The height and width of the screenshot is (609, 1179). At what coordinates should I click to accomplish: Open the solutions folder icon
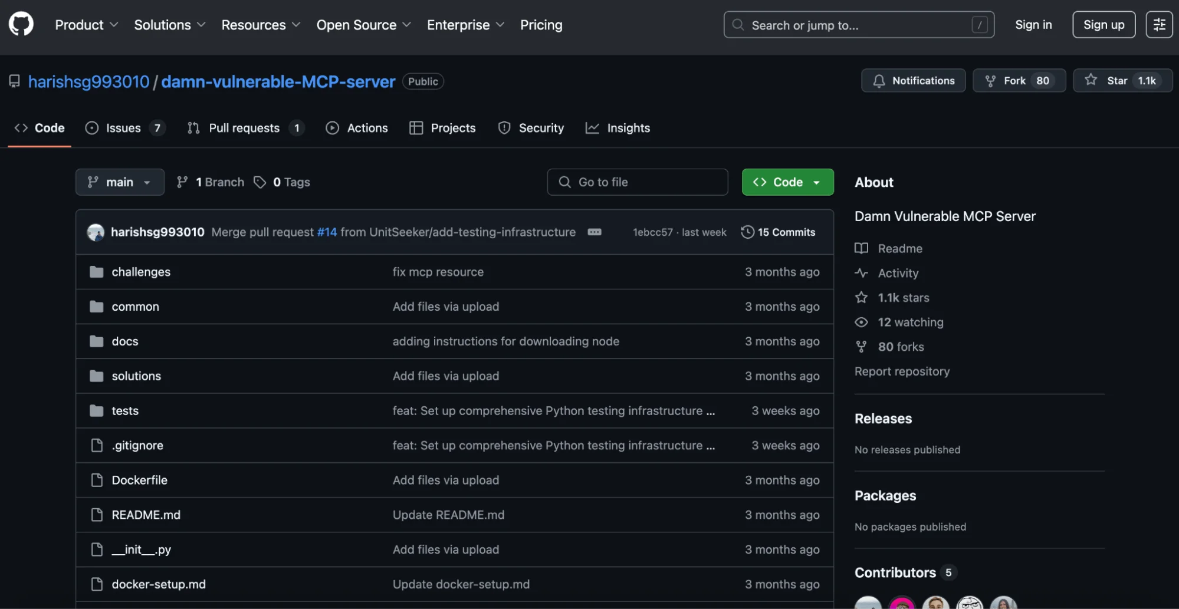[96, 376]
